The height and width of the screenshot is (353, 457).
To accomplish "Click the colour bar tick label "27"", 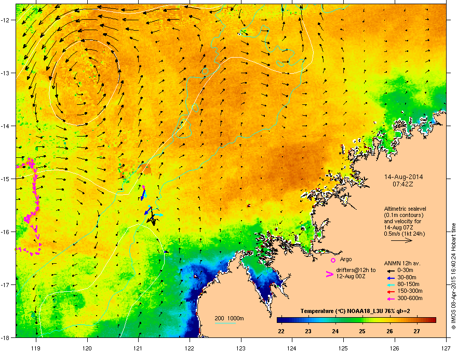I will [x=417, y=331].
